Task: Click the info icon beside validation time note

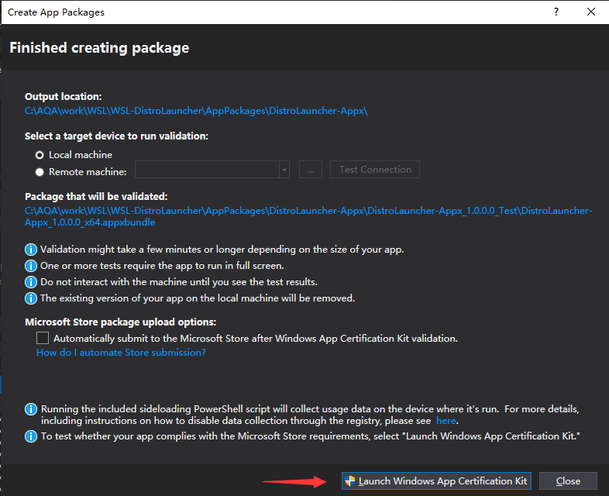Action: click(x=31, y=250)
